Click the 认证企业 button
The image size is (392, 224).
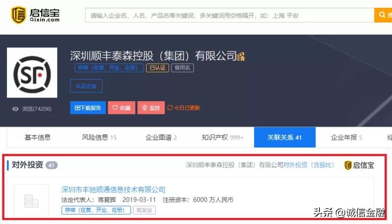click(x=86, y=86)
